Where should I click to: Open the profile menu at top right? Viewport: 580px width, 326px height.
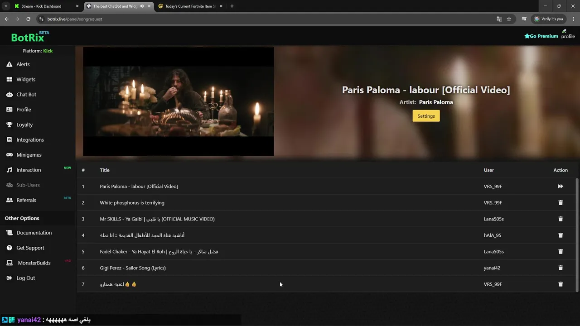(568, 34)
